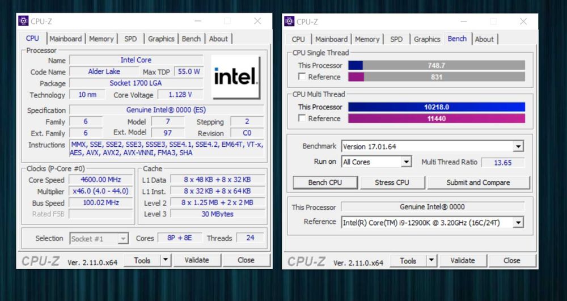
Task: Switch to Bench tab in the left window
Action: point(191,39)
